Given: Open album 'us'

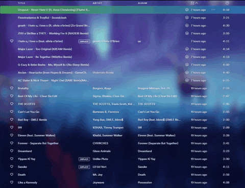Looking at the screenshot, I should coord(139,41).
